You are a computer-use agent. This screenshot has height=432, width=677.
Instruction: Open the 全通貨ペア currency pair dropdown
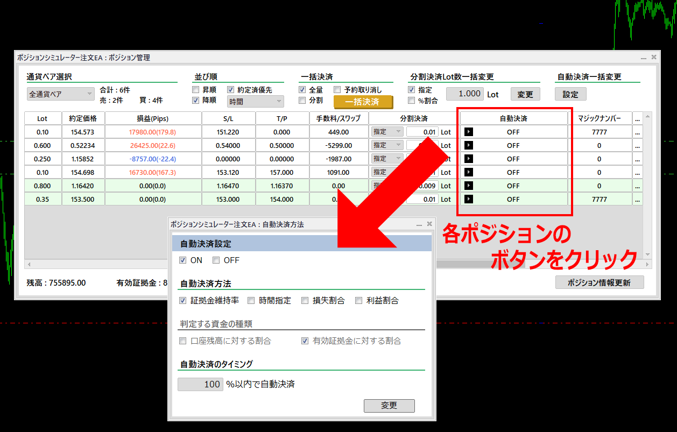(x=61, y=94)
